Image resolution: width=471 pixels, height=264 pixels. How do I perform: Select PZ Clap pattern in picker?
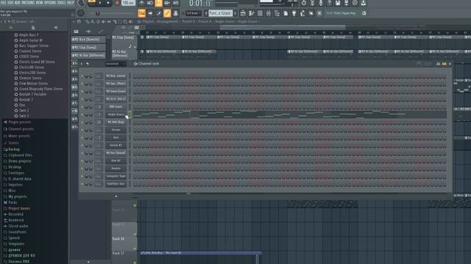coord(88,47)
